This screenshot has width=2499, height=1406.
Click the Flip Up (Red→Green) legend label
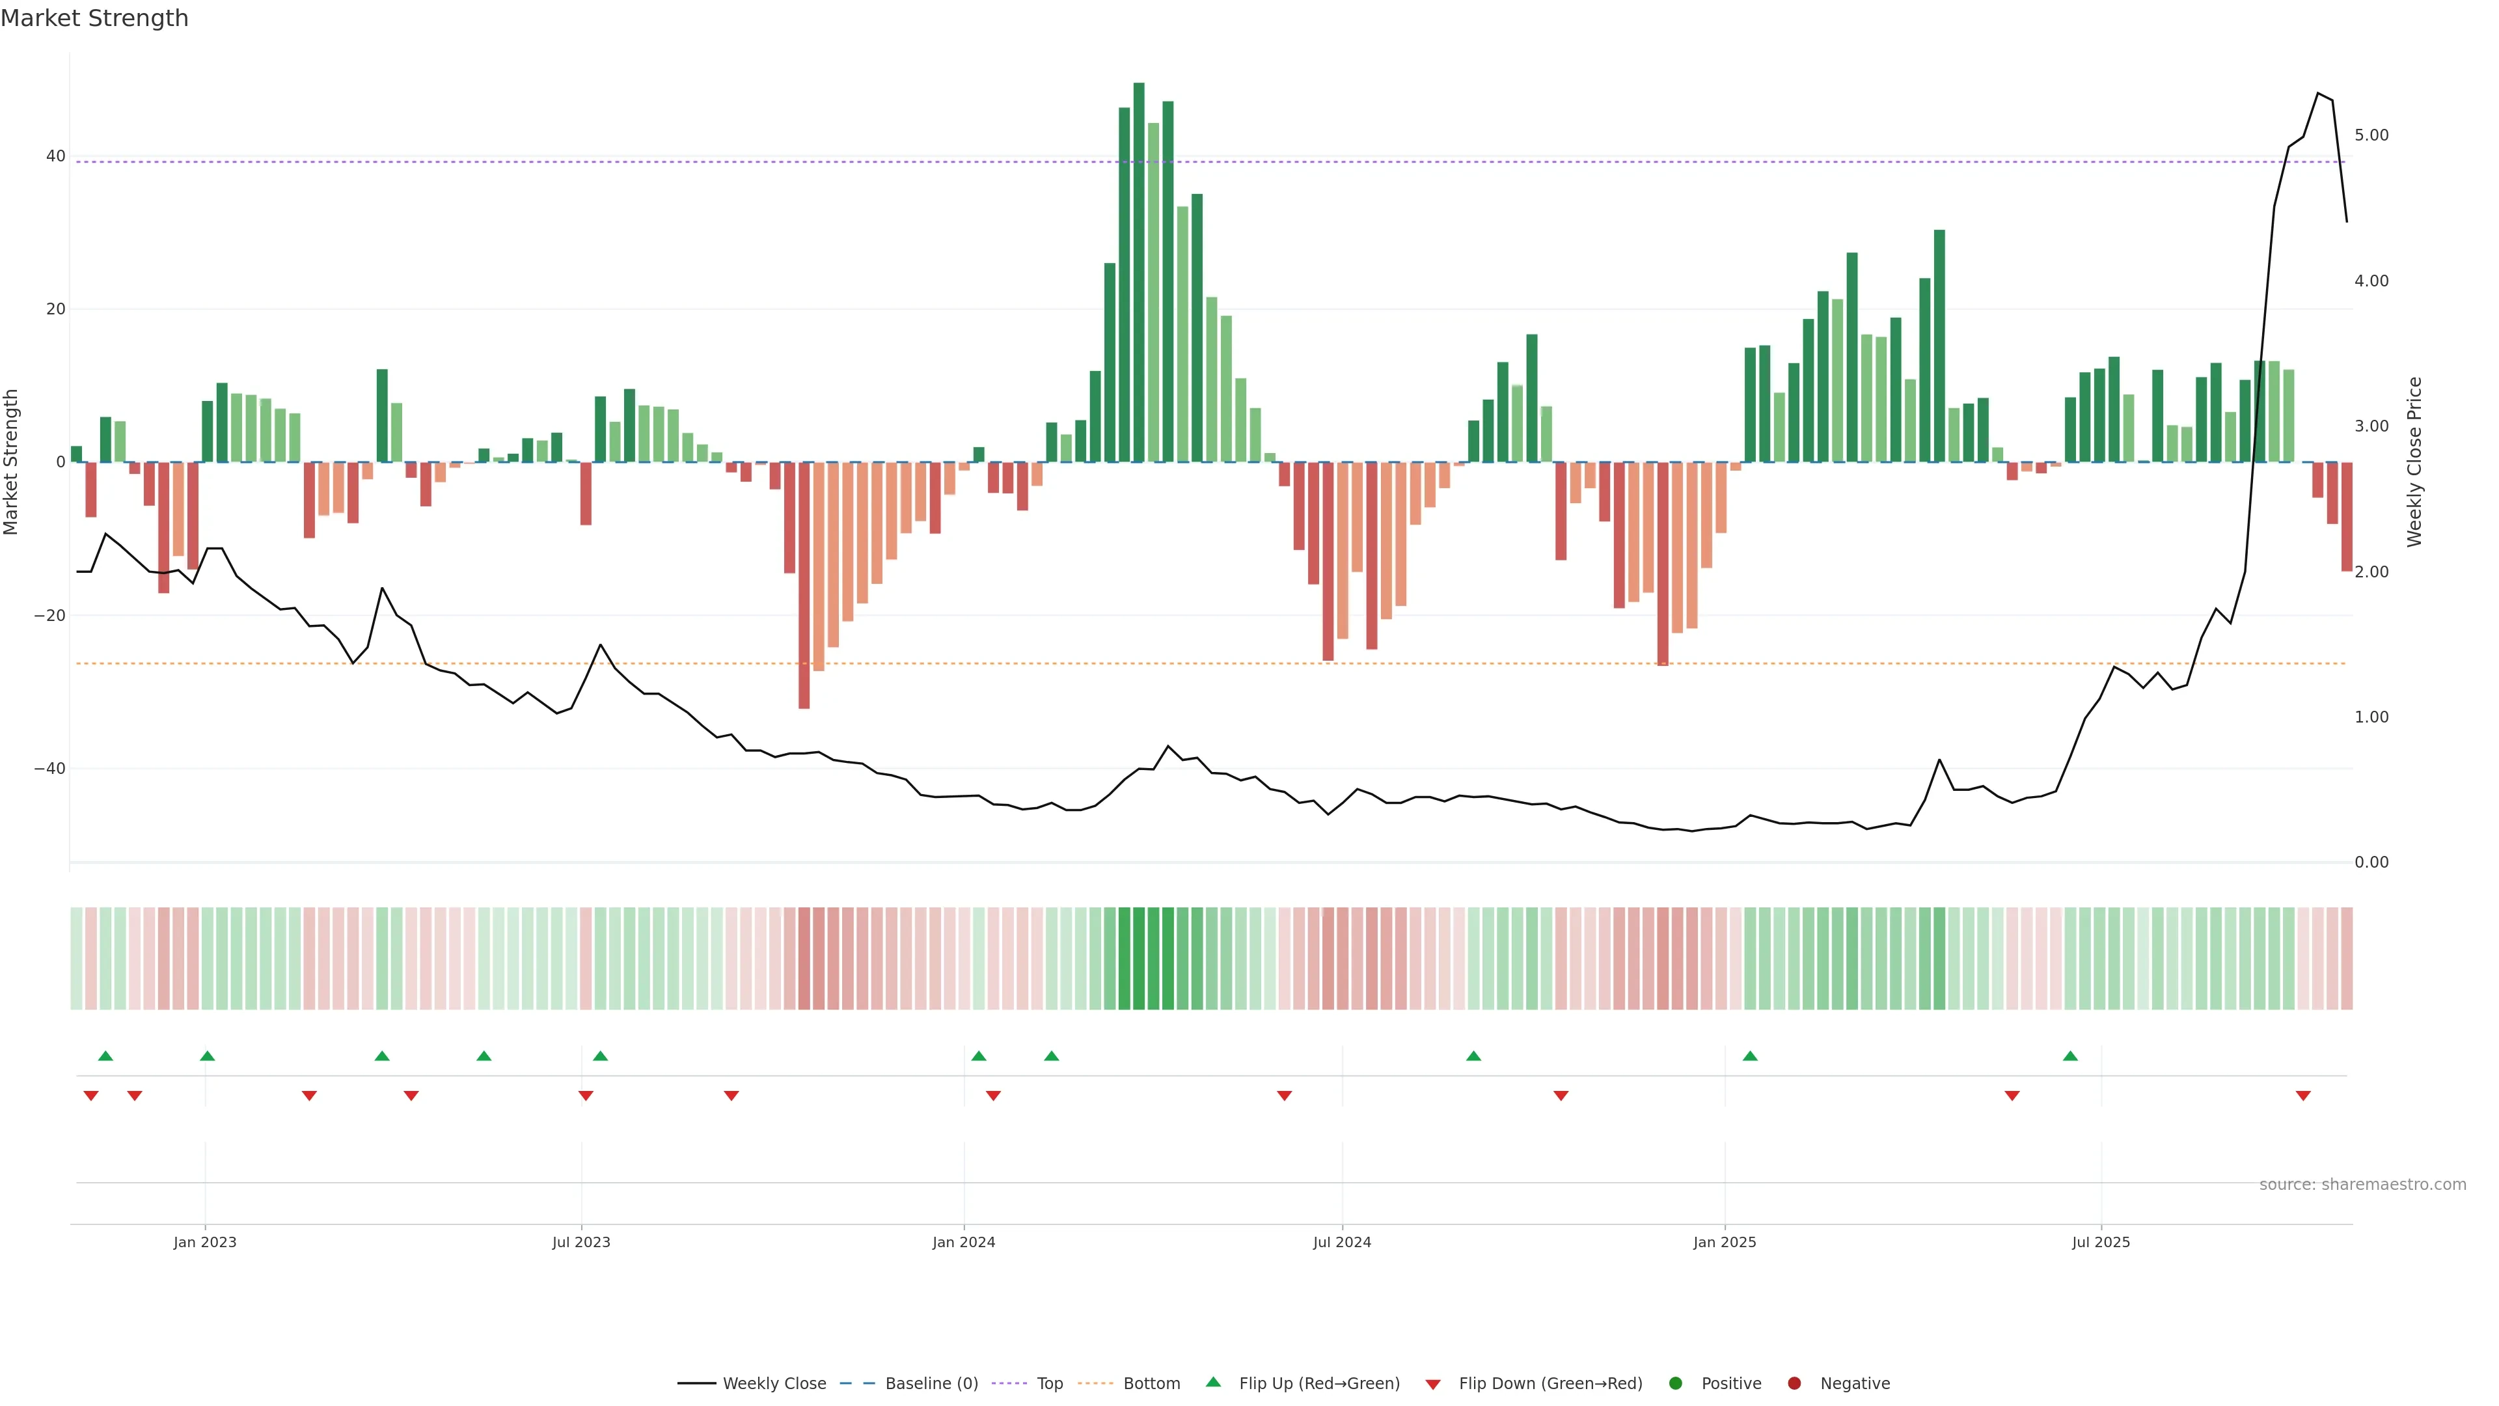(1319, 1384)
